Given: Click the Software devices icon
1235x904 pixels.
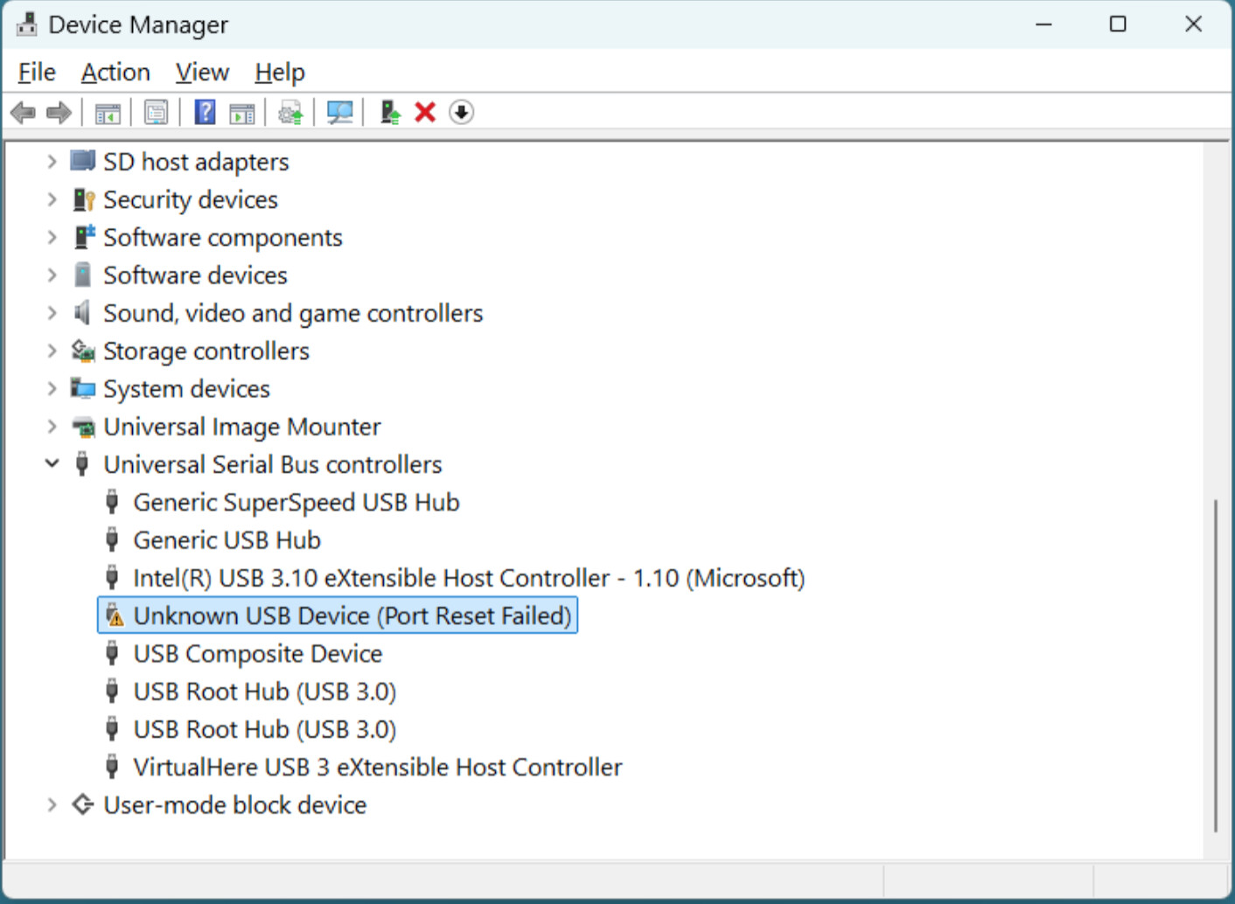Looking at the screenshot, I should click(x=82, y=275).
